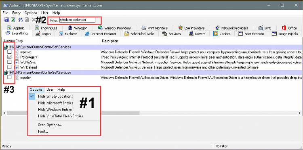Screen dimensions: 303x150
Task: Sort by the Description column header
Action: pos(200,41)
